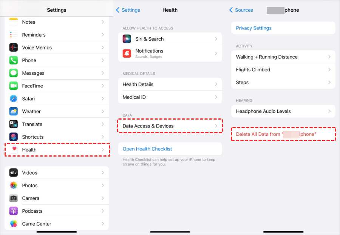340x235 pixels.
Task: Open the Flights Climbed entry
Action: [x=283, y=69]
